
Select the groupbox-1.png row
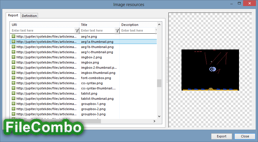[83, 104]
